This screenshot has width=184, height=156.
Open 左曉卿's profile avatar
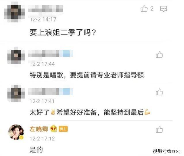pyautogui.click(x=16, y=132)
